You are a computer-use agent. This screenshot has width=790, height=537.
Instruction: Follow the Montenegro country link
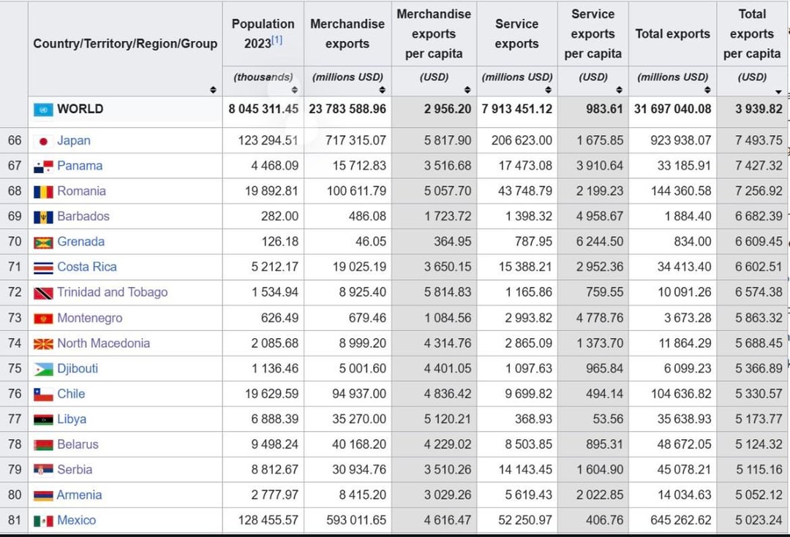tap(89, 318)
